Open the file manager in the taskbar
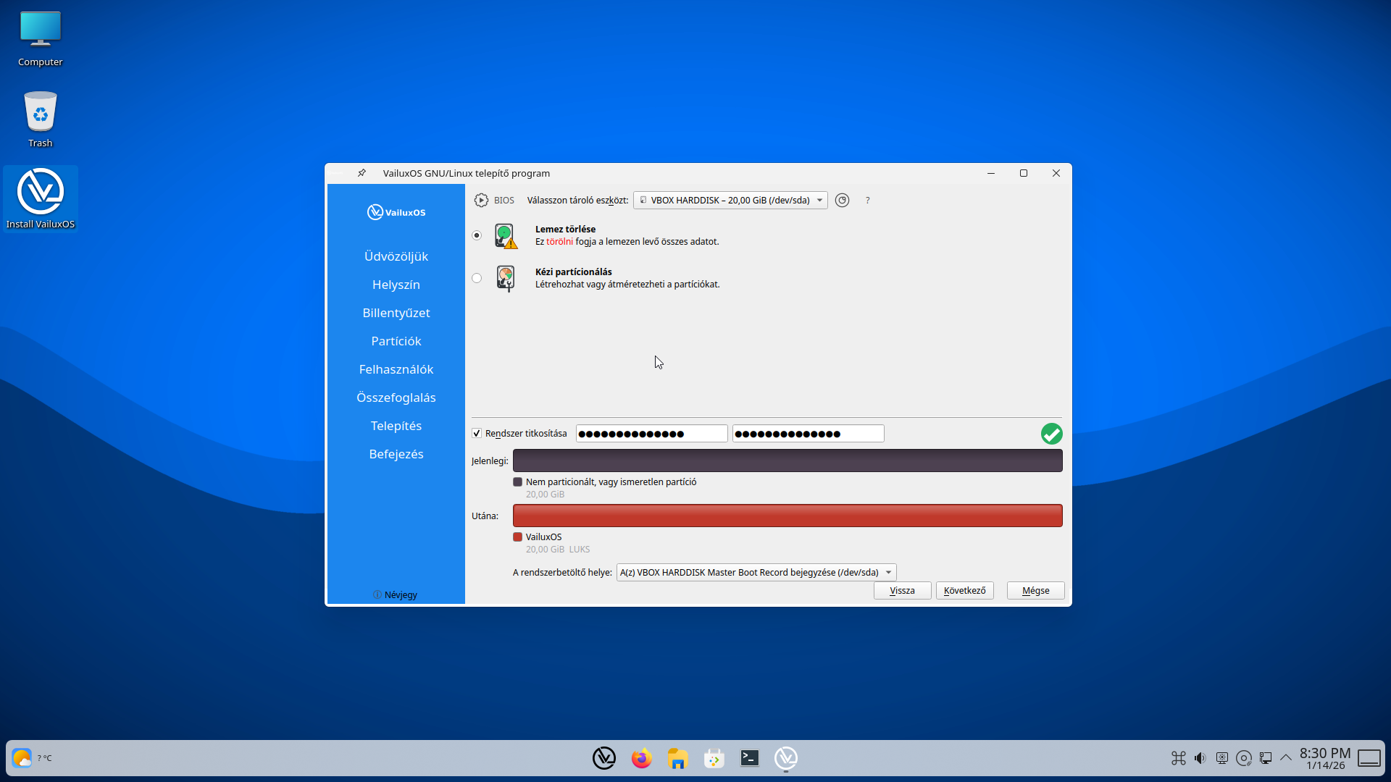The height and width of the screenshot is (782, 1391). tap(677, 758)
